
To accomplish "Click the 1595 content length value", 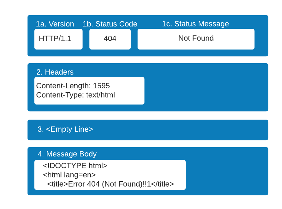I will [101, 86].
